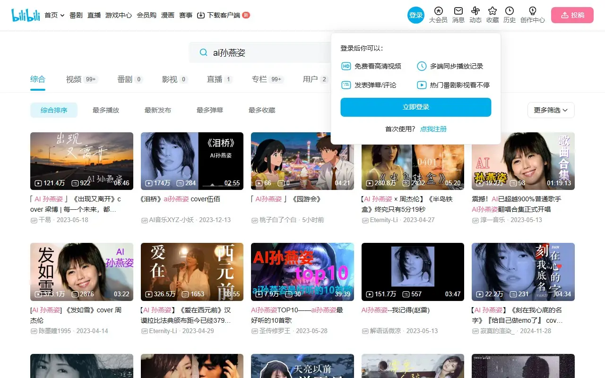This screenshot has width=605, height=378.
Task: Click the 点我注册 registration link
Action: click(x=433, y=129)
